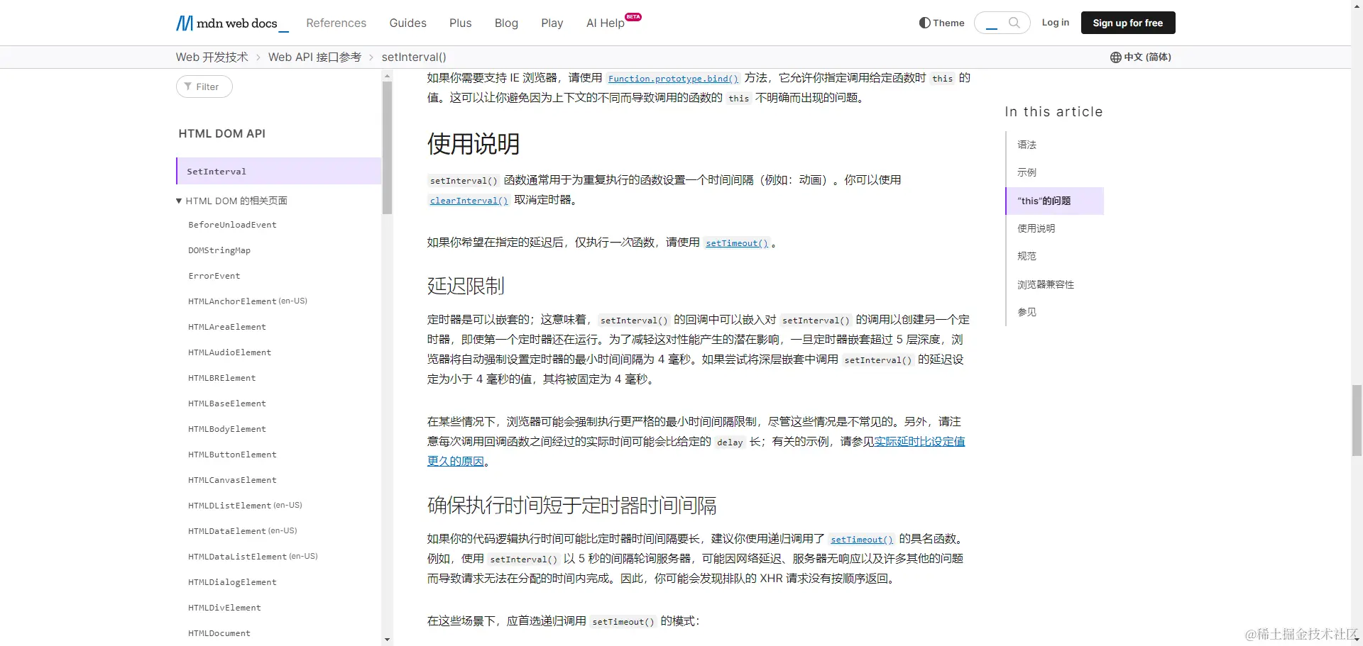Click Function.prototype.bind() link

point(673,79)
